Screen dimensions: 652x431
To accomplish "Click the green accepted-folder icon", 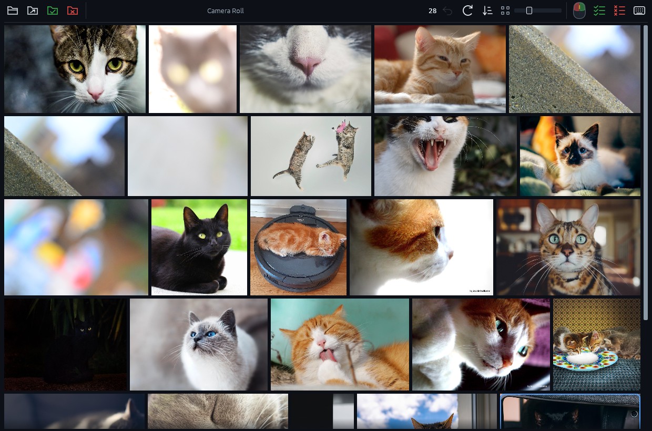I will 53,11.
